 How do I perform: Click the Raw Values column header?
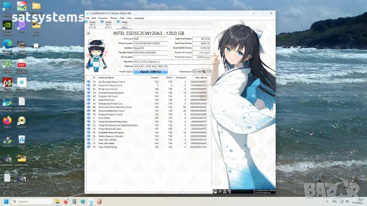point(201,78)
